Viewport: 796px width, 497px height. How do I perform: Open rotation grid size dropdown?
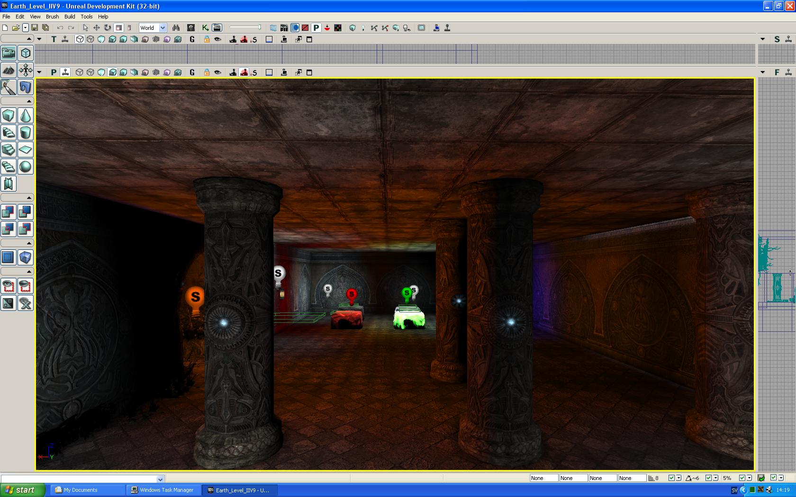pos(715,478)
